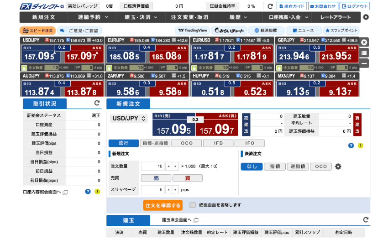Click the スリッページ pips input field
Screen dimensions: 388x239
(152, 190)
